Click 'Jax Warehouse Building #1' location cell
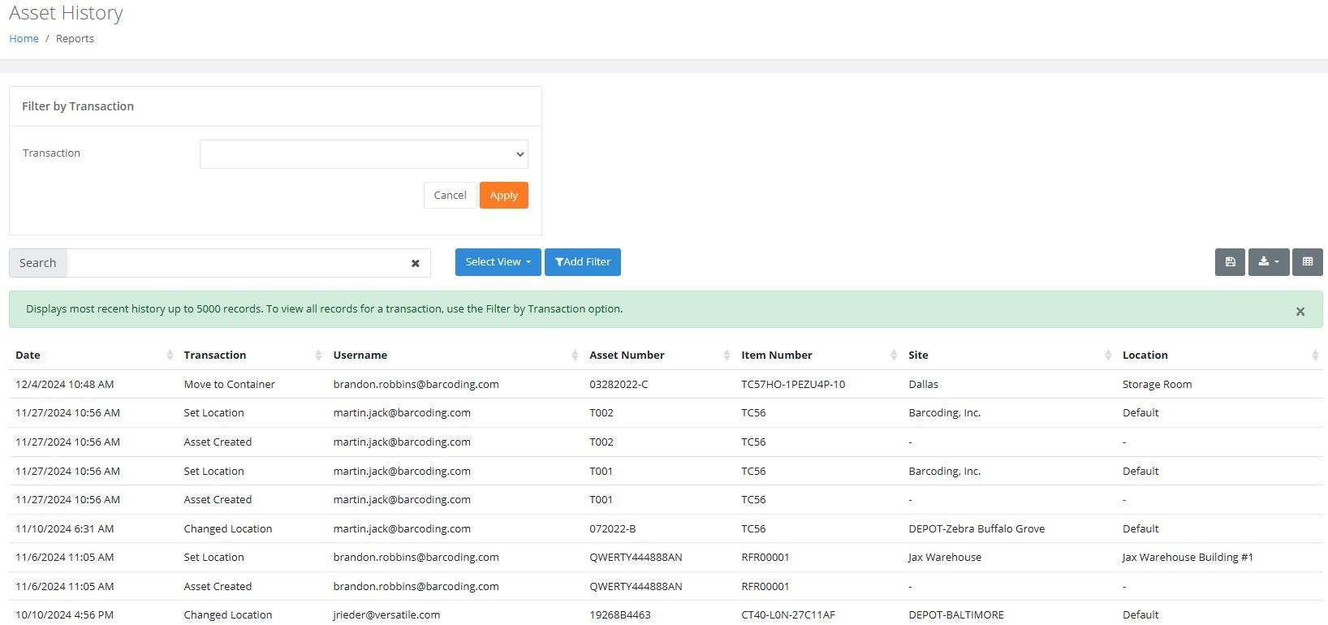The image size is (1328, 625). coord(1188,558)
